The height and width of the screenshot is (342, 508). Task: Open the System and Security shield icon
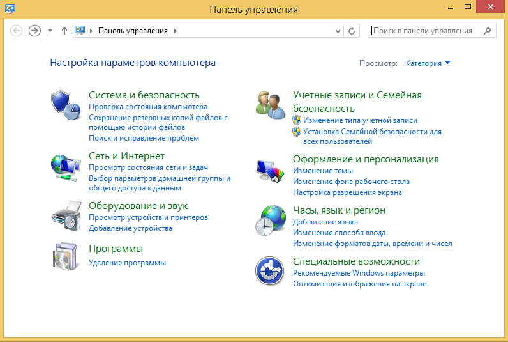(66, 105)
